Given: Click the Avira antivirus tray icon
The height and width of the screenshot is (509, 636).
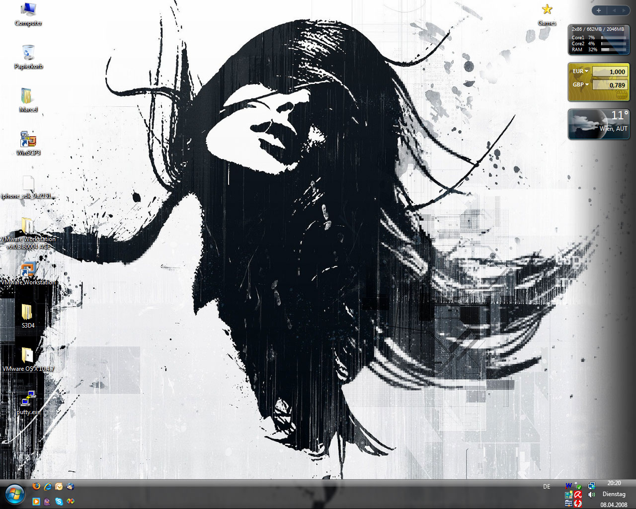Looking at the screenshot, I should (578, 495).
